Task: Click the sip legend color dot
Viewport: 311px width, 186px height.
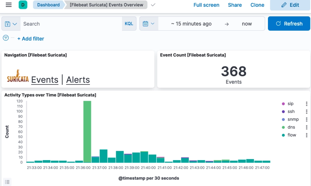Action: (x=283, y=104)
